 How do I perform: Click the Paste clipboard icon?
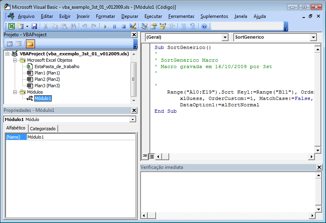point(64,26)
